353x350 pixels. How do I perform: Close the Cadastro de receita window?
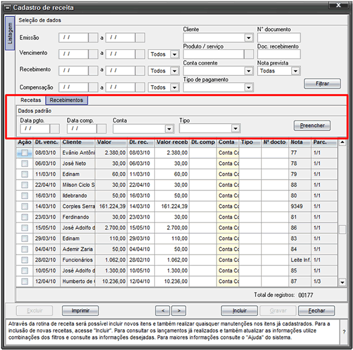(x=338, y=5)
